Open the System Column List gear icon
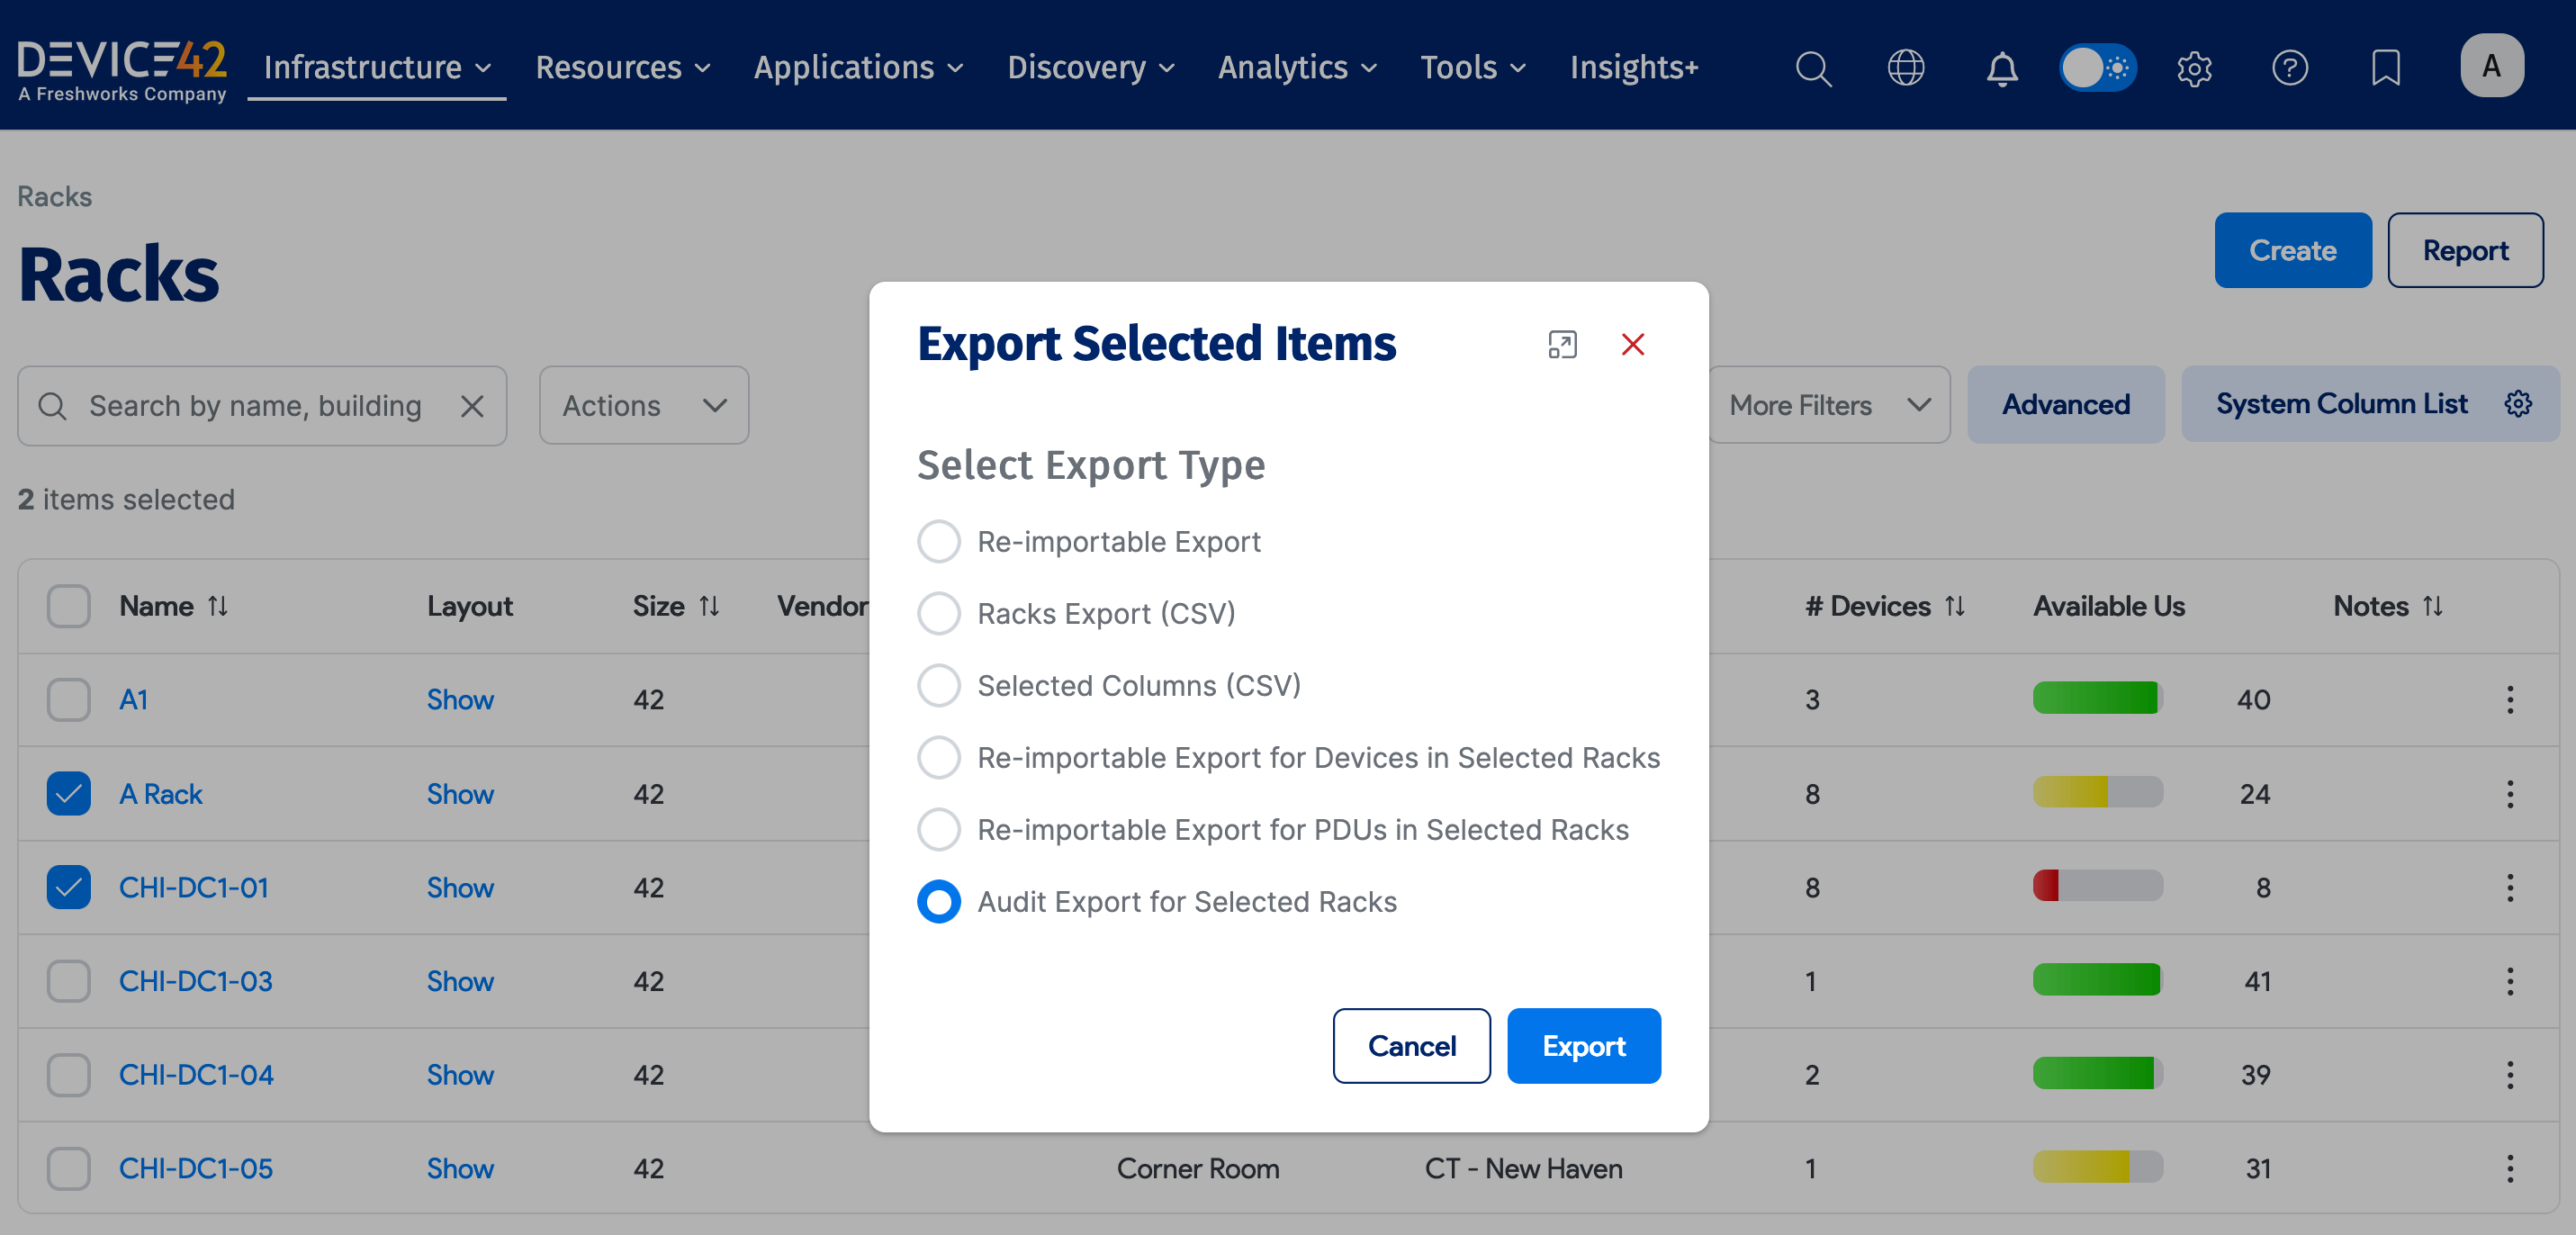 point(2518,404)
